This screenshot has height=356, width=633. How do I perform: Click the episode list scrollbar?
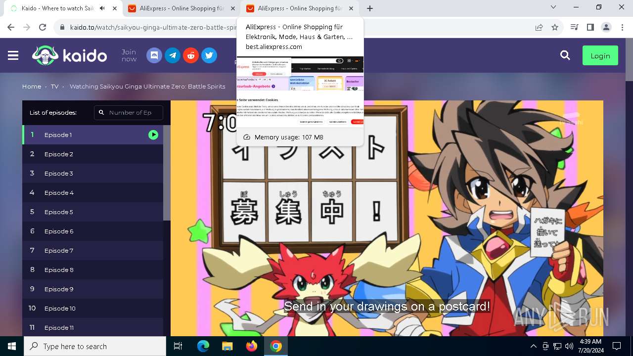tap(167, 173)
